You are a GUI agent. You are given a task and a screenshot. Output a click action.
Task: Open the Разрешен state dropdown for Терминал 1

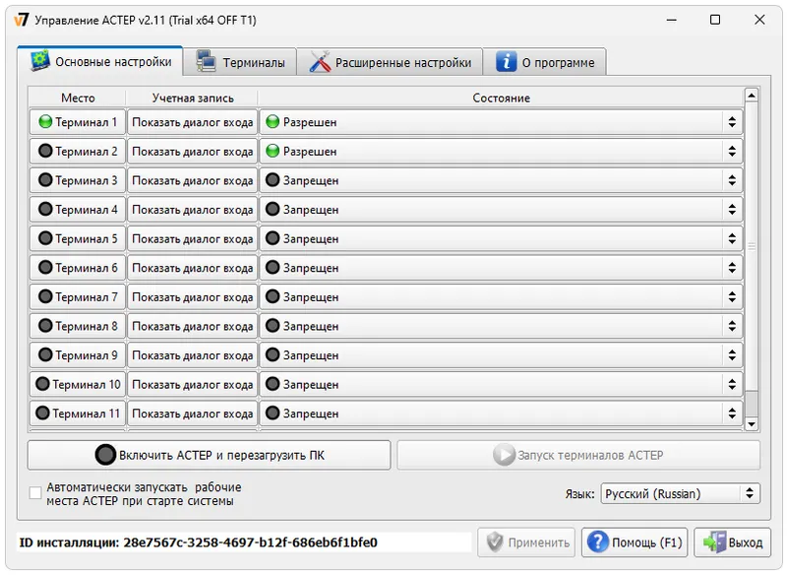click(501, 121)
